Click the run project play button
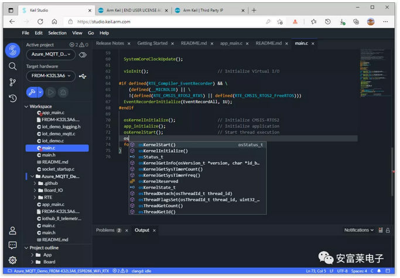Screen dimensions: 400x278 tap(51, 92)
